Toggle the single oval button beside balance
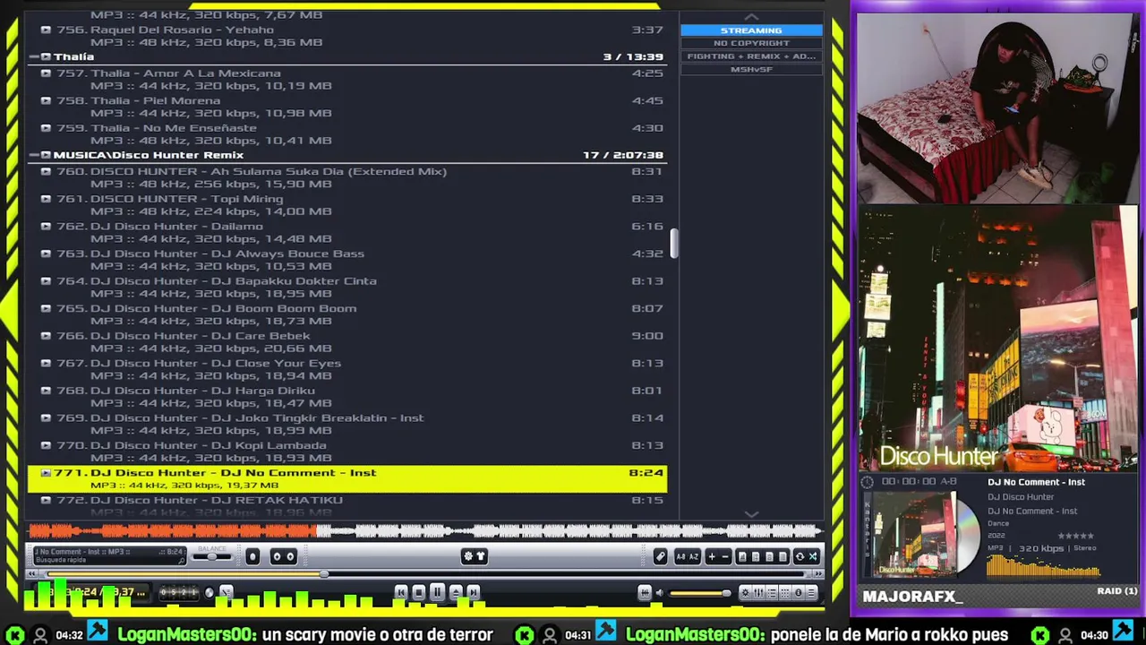Viewport: 1146px width, 645px height. point(252,557)
